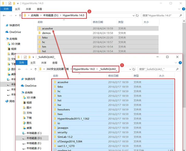Image resolution: width=186 pixels, height=151 pixels.
Task: Select 快速访问 in HyperWorks navigation pane
Action: (x=13, y=25)
